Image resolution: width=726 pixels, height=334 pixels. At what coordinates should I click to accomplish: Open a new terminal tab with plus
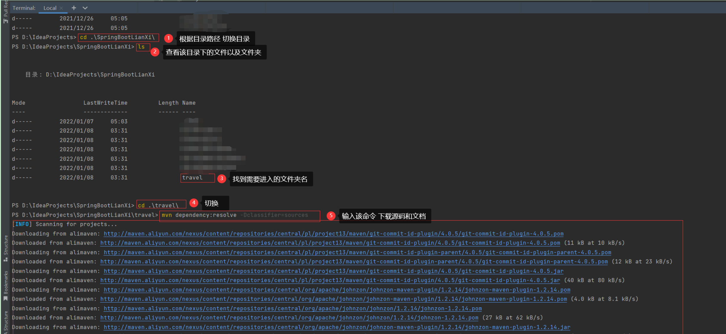click(74, 8)
